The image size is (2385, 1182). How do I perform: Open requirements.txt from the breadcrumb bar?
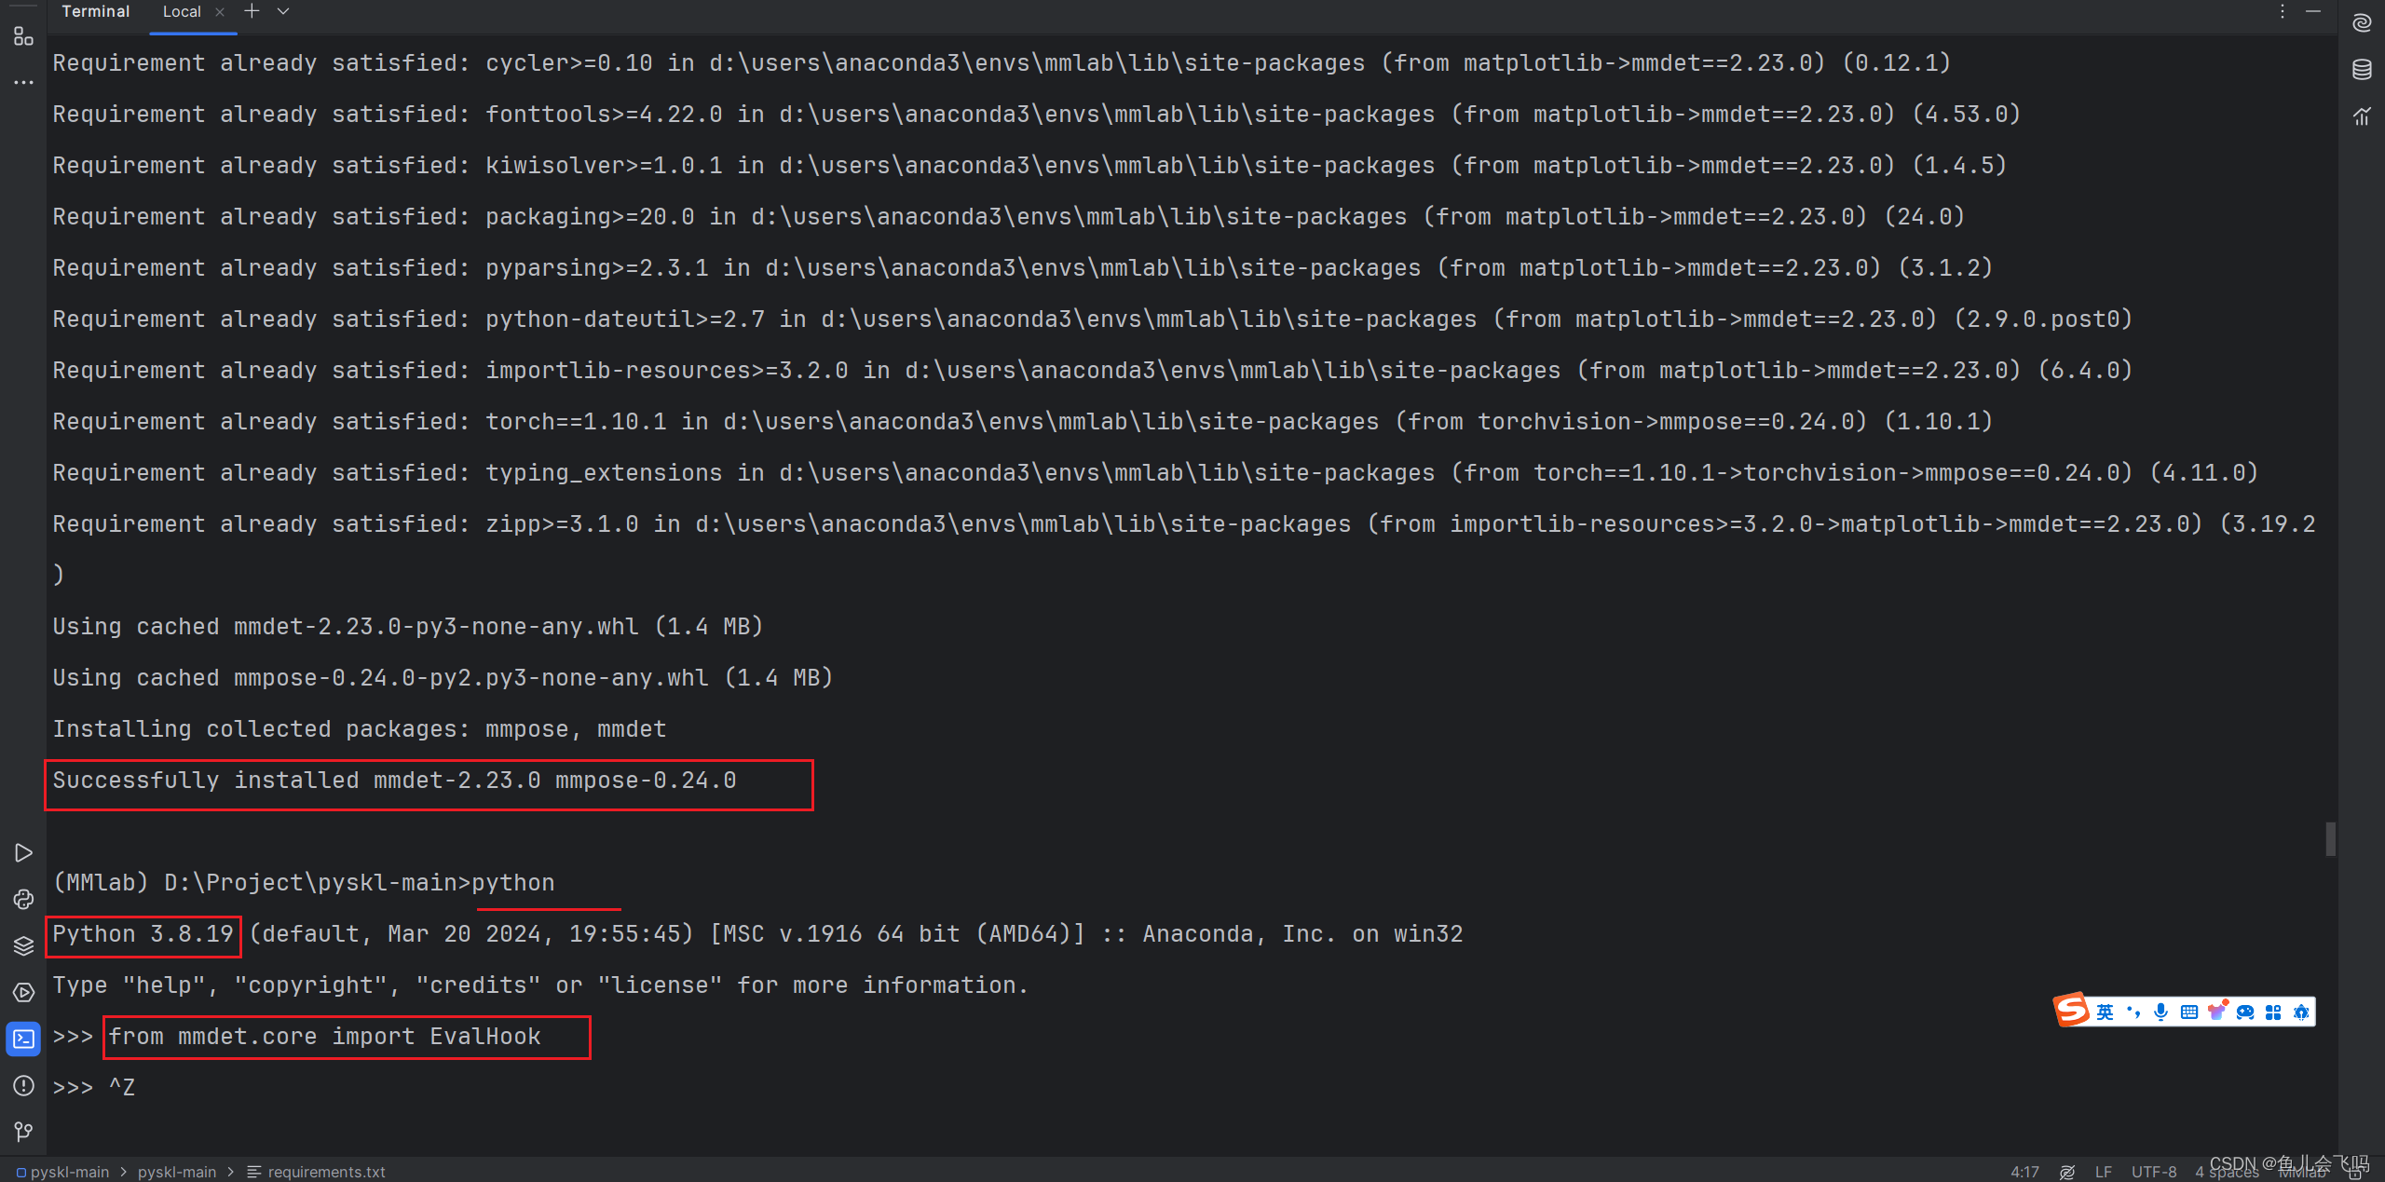(327, 1172)
